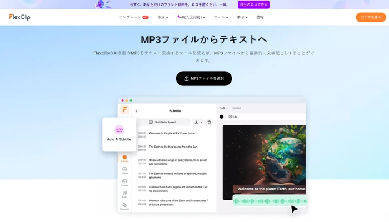Click subtitle line 'Humans have had a significant impact'
Image resolution: width=389 pixels, height=222 pixels.
(178, 189)
